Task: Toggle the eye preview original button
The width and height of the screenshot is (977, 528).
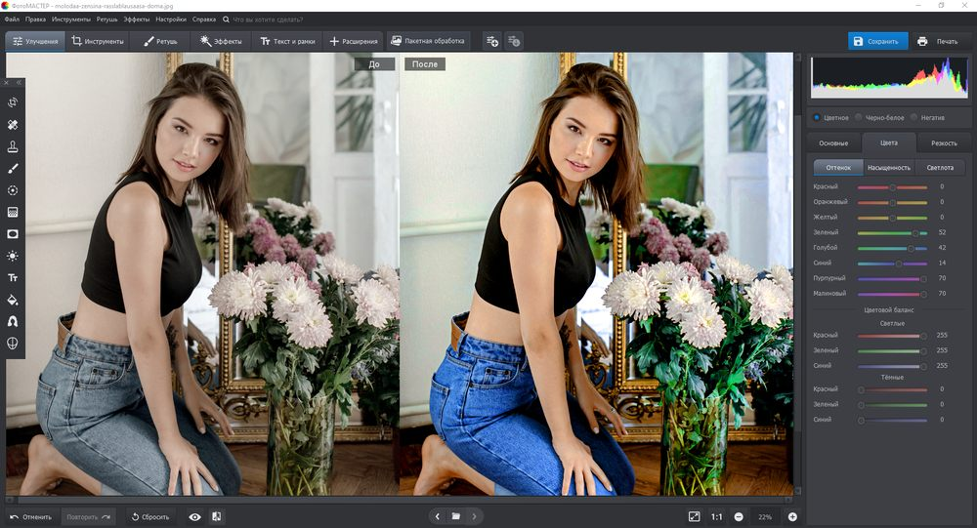Action: (195, 517)
